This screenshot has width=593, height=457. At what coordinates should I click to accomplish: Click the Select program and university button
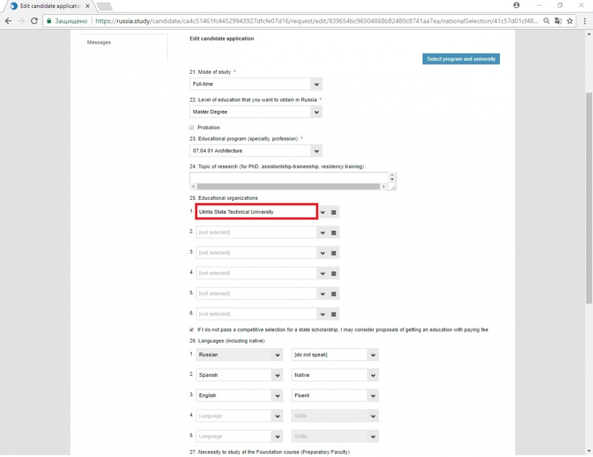point(461,59)
